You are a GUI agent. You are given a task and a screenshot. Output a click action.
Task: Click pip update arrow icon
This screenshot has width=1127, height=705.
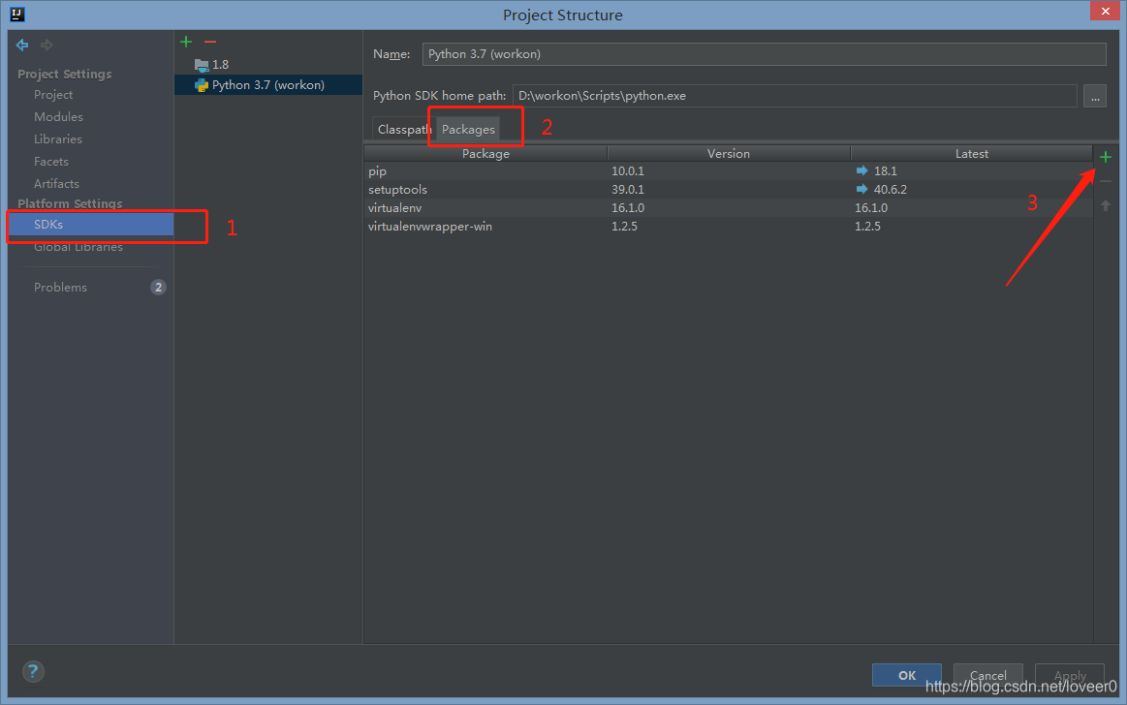(x=861, y=170)
